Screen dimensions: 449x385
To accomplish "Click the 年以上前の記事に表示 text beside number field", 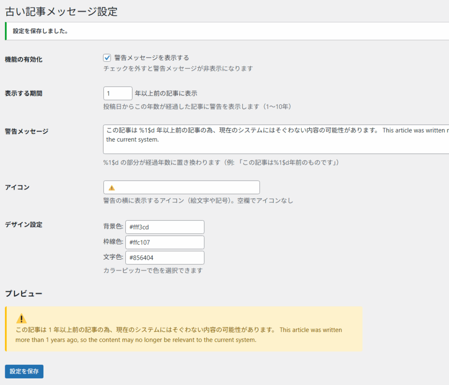I will pos(166,93).
